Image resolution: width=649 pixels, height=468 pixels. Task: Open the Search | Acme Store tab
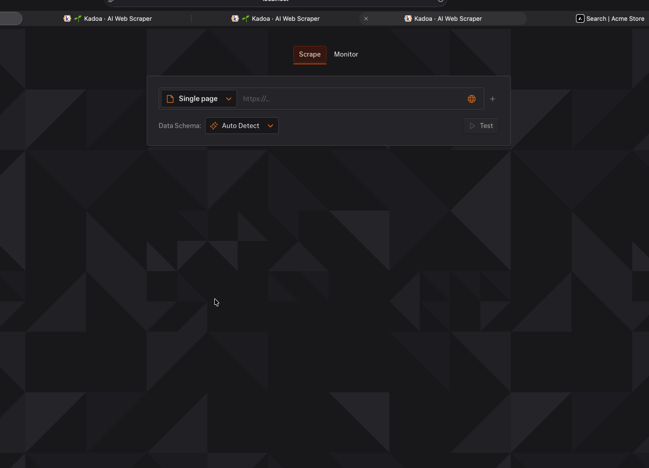pyautogui.click(x=614, y=18)
